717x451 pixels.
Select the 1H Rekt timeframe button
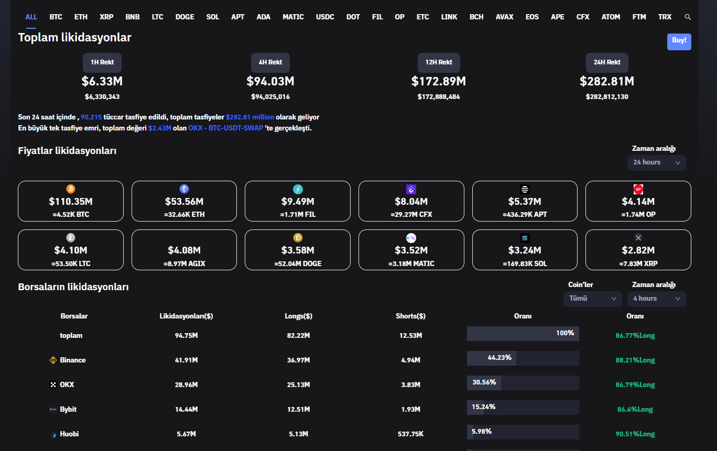pyautogui.click(x=102, y=62)
